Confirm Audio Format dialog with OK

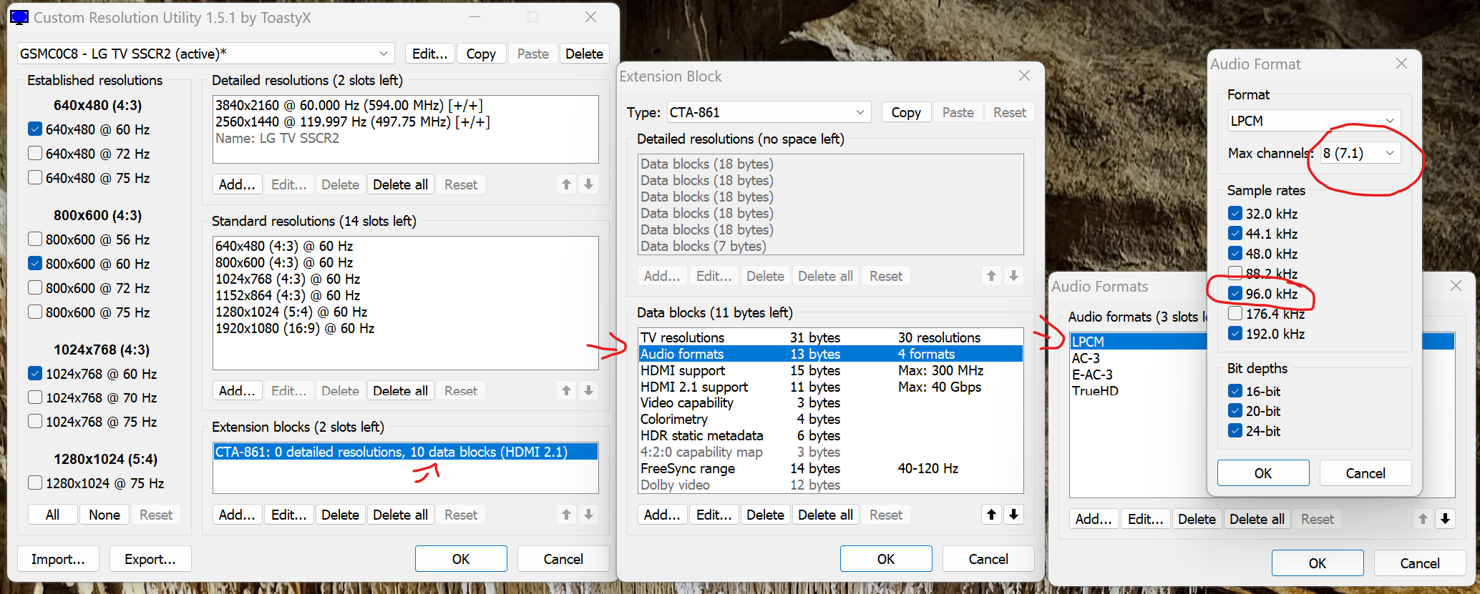click(1263, 473)
